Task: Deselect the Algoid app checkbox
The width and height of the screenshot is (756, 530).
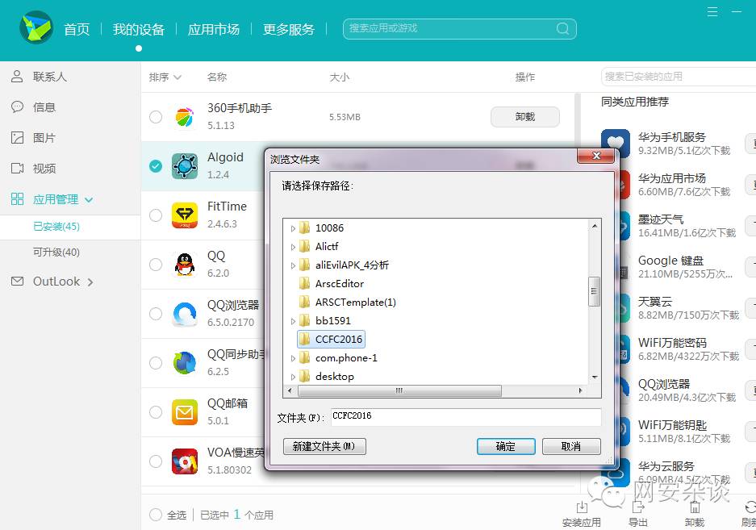Action: [x=156, y=166]
